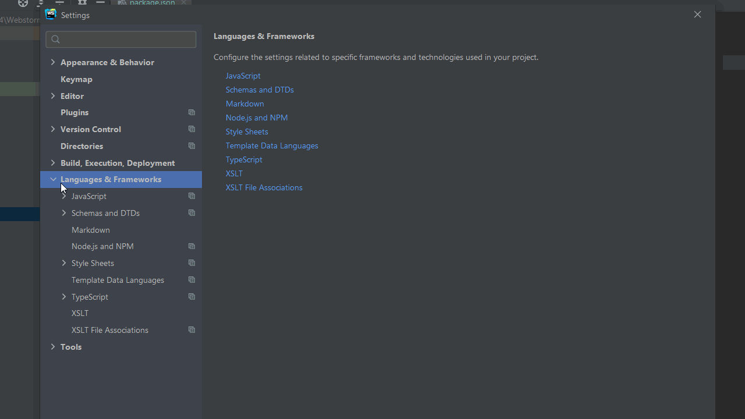Viewport: 745px width, 419px height.
Task: Close the Settings dialog
Action: click(697, 15)
